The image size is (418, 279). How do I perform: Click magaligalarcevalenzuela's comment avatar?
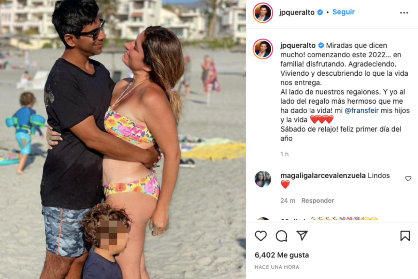[263, 179]
